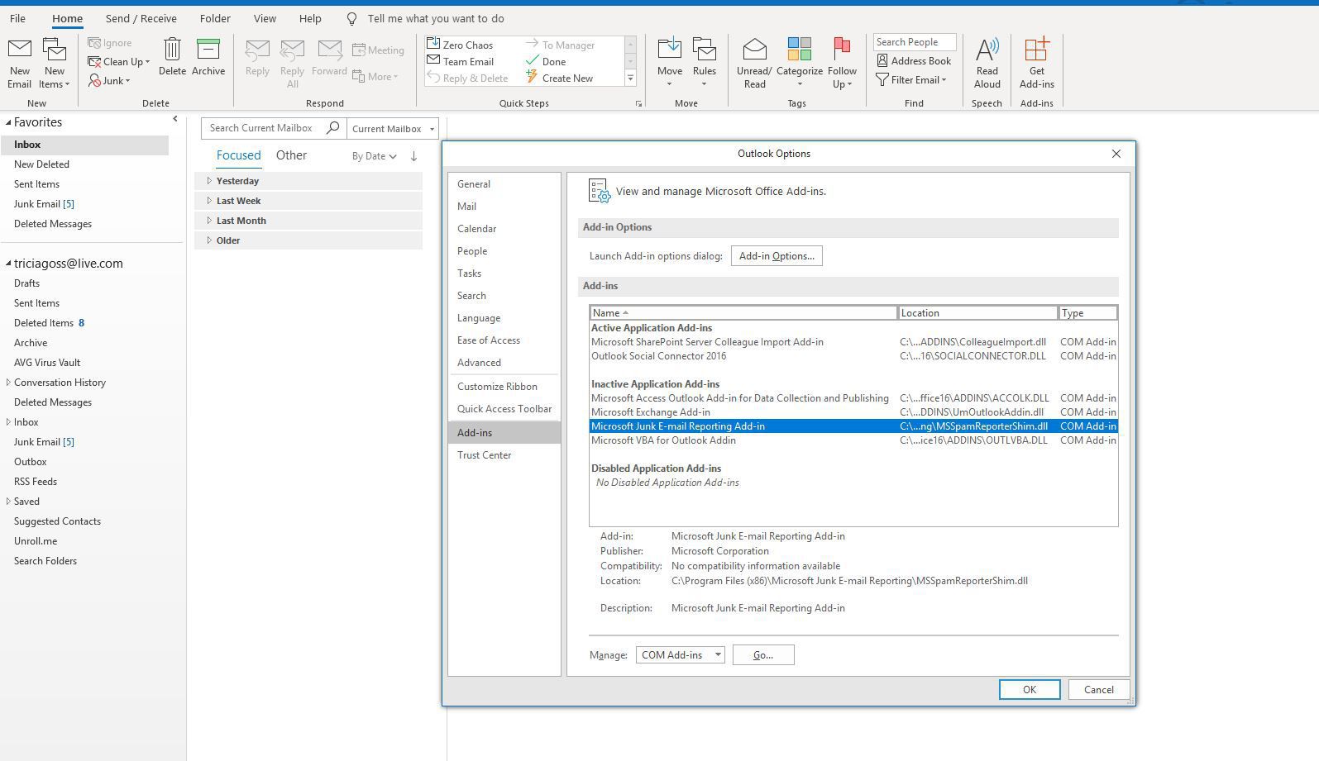Click the Read Aloud icon
Screen dimensions: 1319x761
click(987, 50)
